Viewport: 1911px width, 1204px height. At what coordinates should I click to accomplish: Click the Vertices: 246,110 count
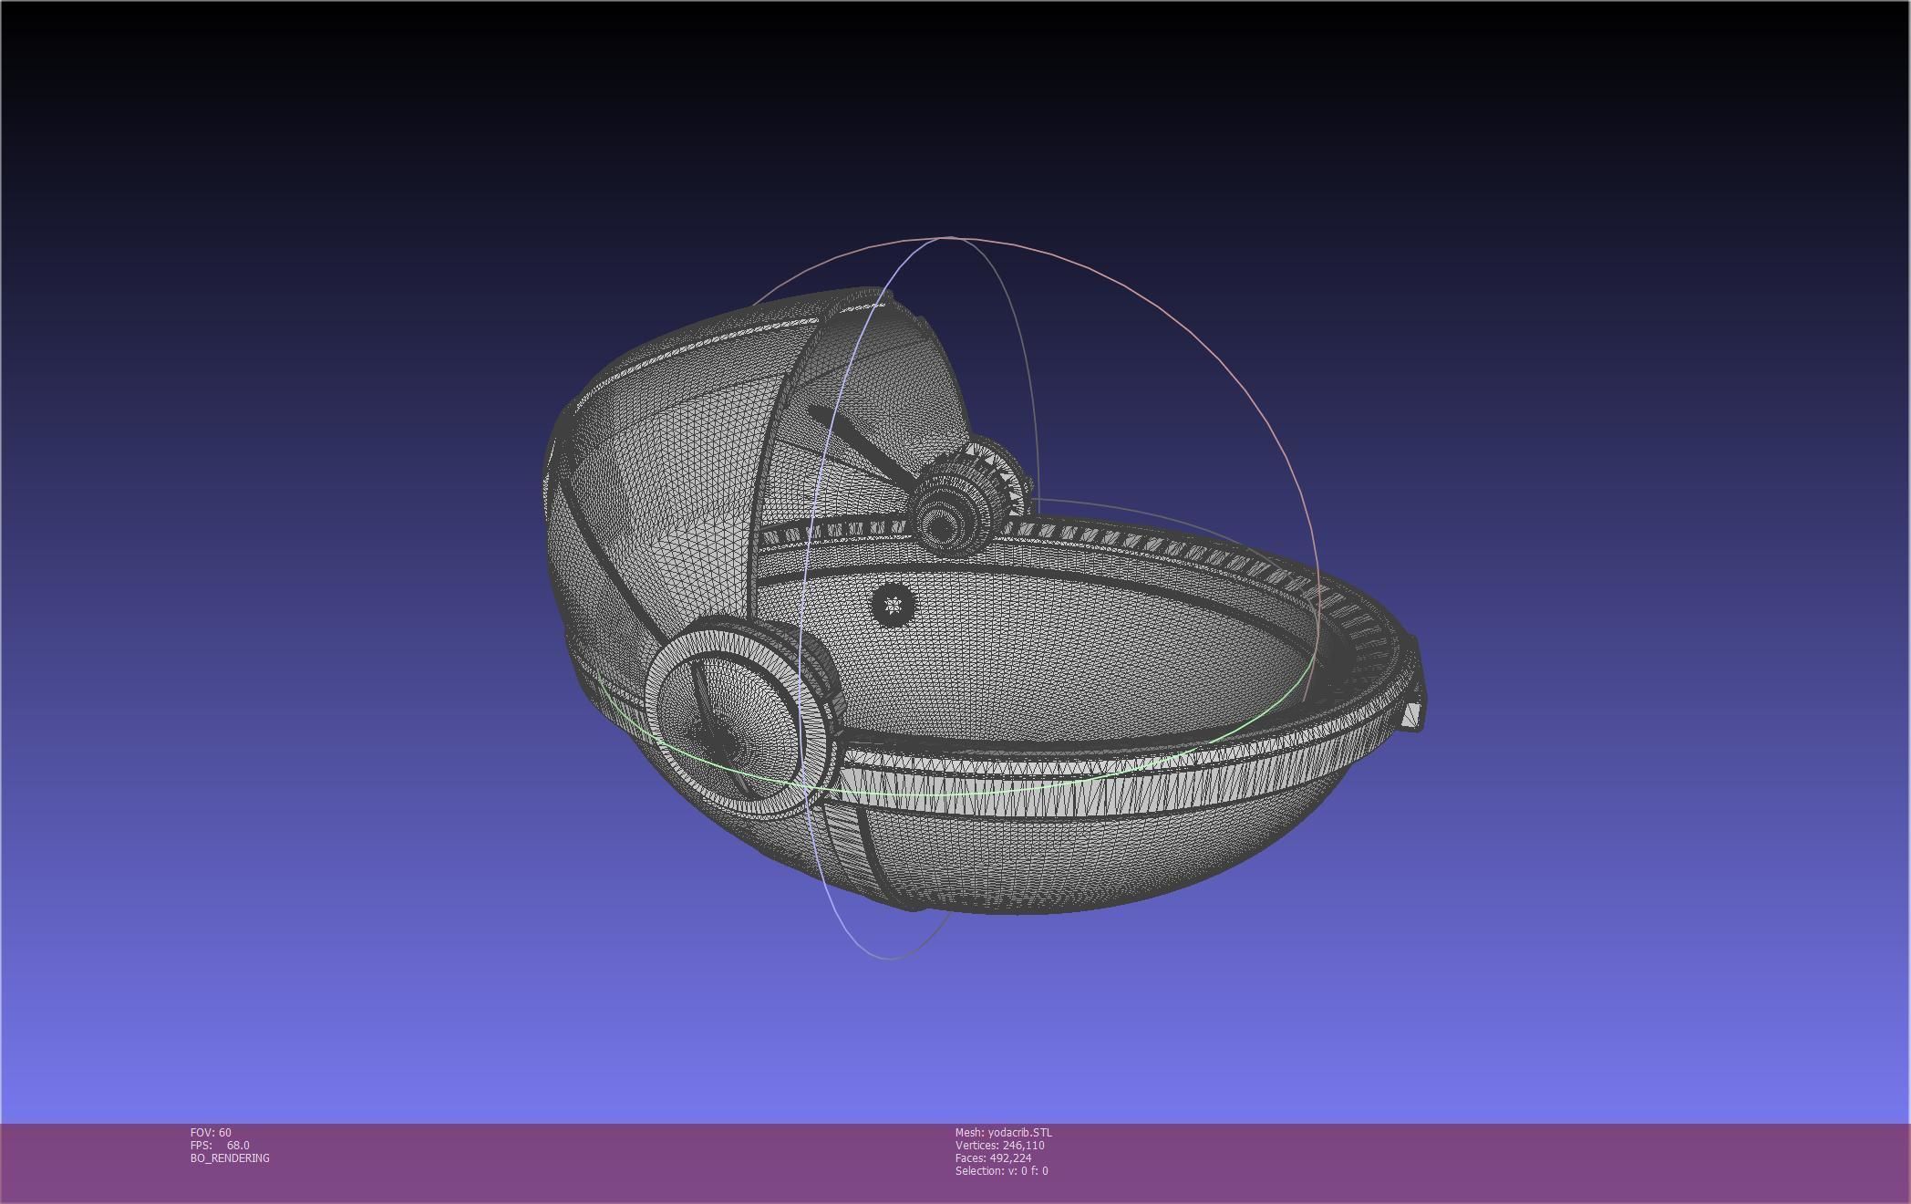click(999, 1145)
